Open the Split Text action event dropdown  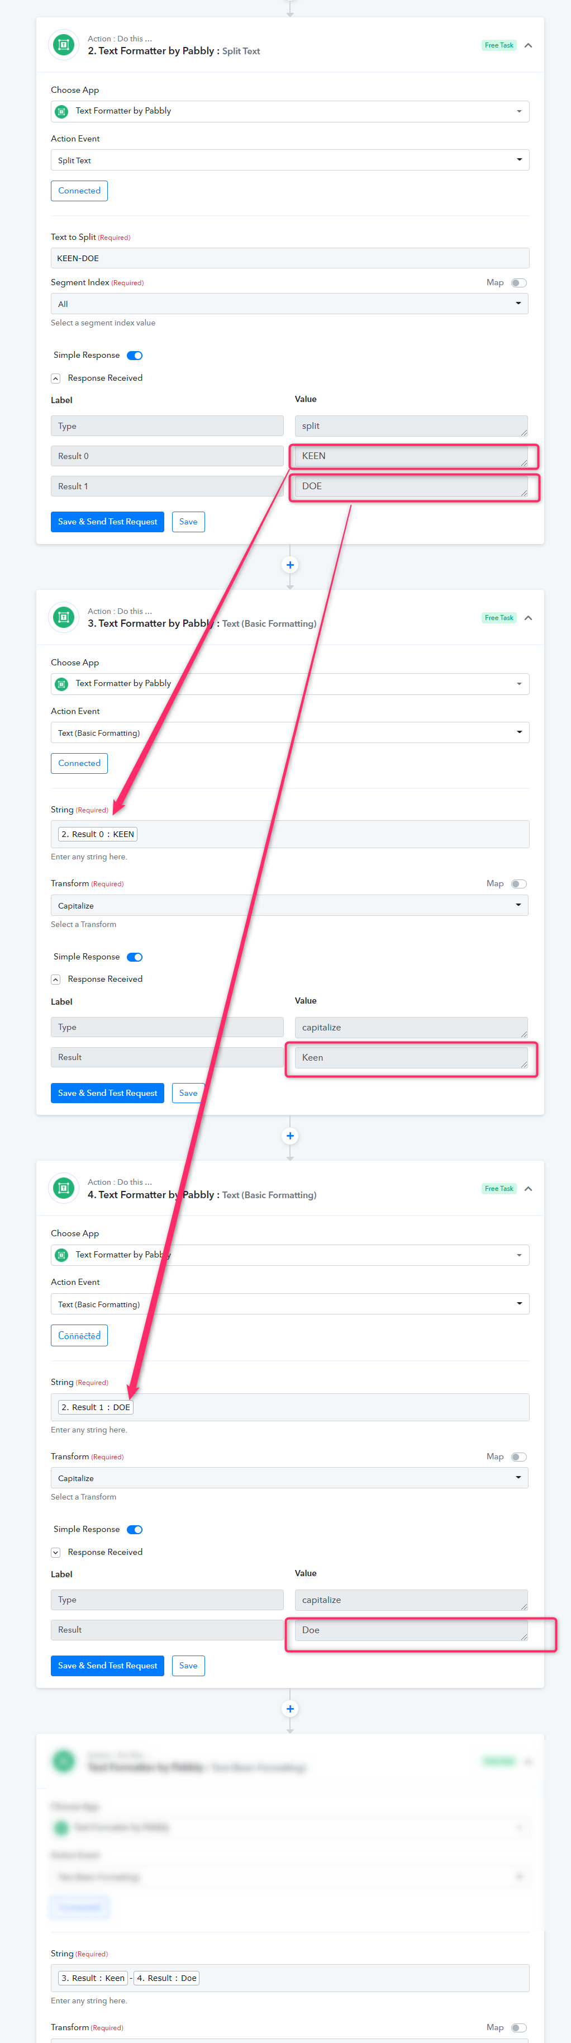point(289,160)
